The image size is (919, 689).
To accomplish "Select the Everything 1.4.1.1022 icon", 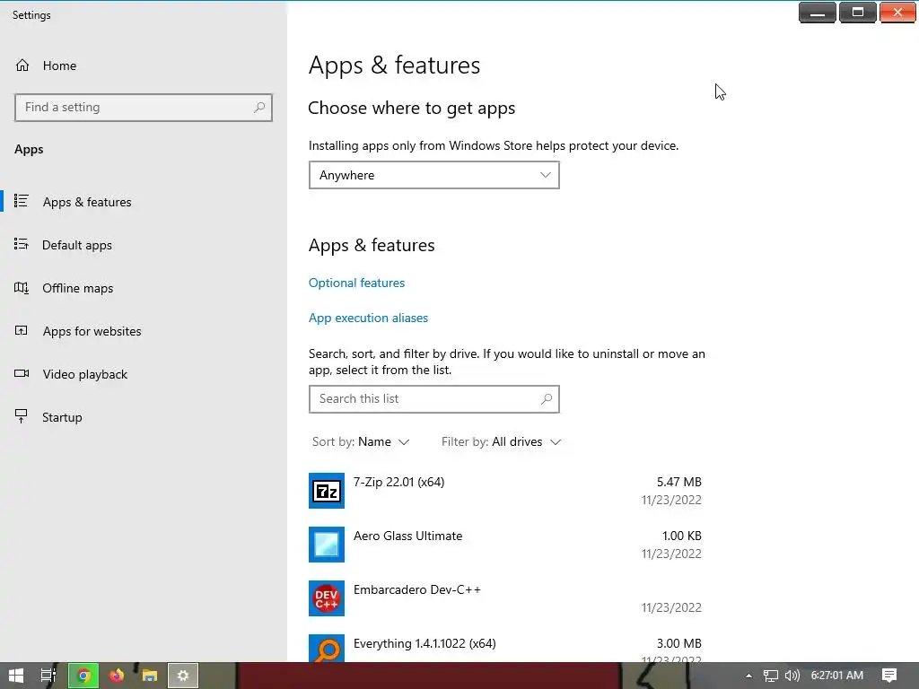I will [x=327, y=649].
